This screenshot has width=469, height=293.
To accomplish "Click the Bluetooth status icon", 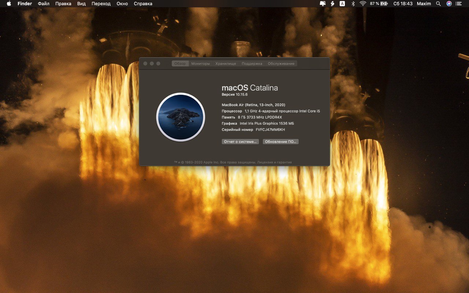I will click(353, 4).
